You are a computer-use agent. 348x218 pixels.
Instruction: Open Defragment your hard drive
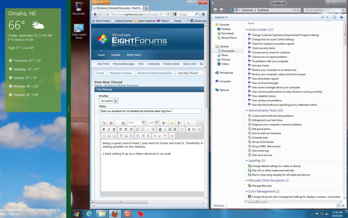click(267, 120)
